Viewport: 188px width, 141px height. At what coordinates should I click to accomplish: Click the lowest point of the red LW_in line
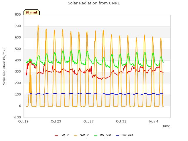(101, 79)
